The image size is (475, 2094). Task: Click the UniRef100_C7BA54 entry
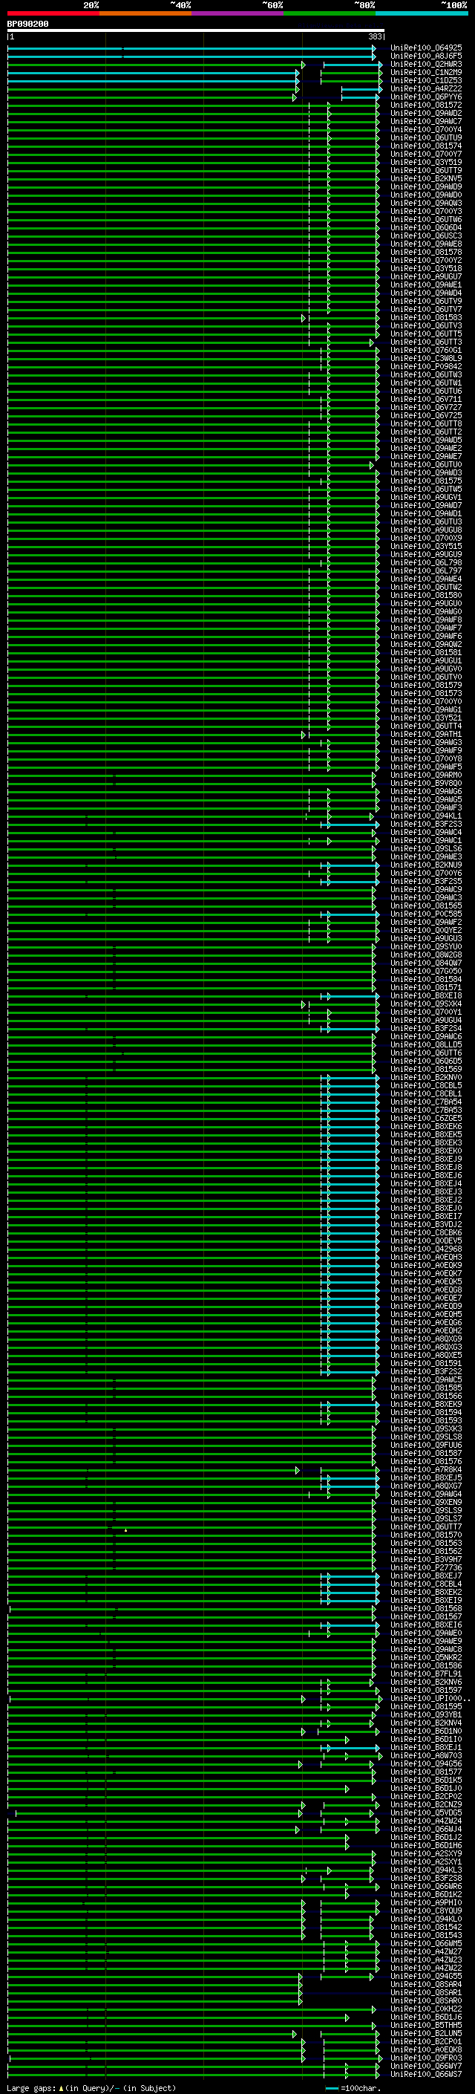pyautogui.click(x=426, y=1102)
